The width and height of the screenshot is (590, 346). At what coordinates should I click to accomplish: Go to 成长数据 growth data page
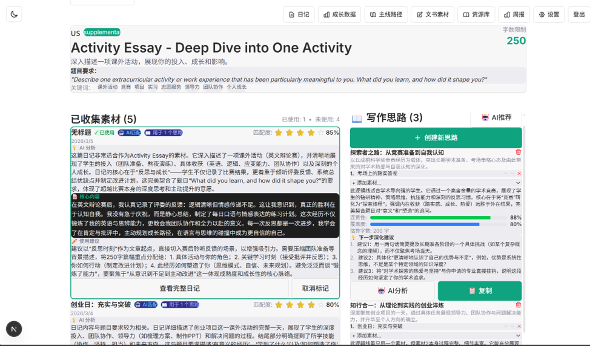pyautogui.click(x=339, y=15)
